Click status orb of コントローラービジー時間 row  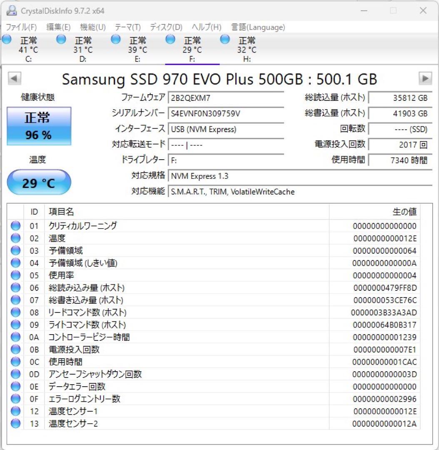tap(15, 337)
